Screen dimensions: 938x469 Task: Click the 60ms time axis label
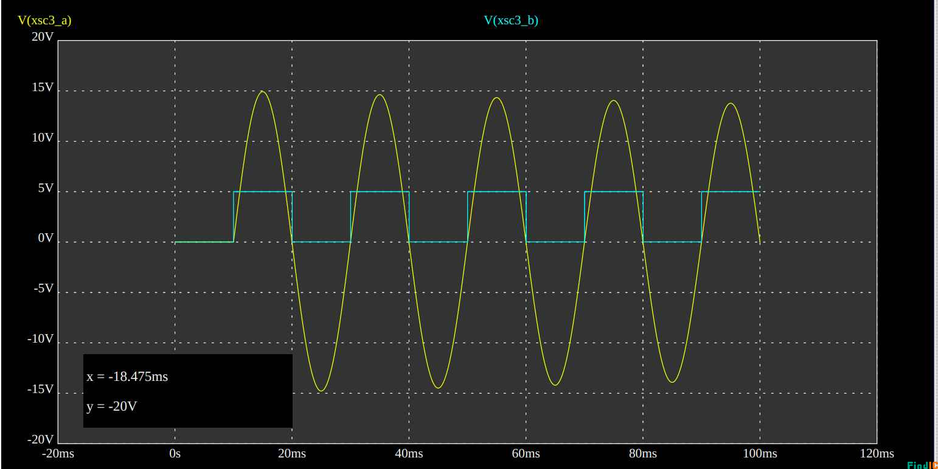click(526, 454)
